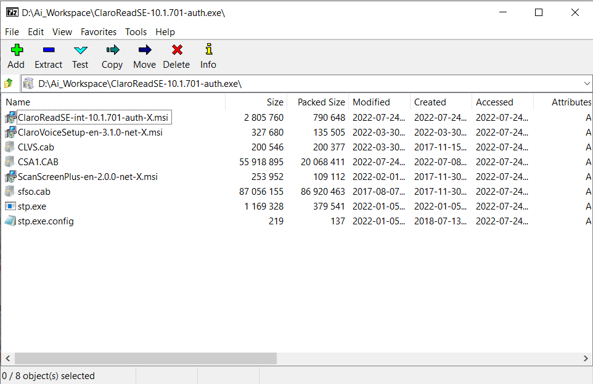Sort files by clicking the Size column header
The width and height of the screenshot is (593, 384).
coord(274,102)
